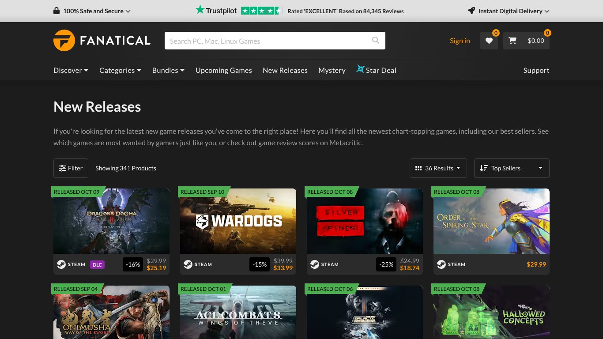Screen dimensions: 603x339
Task: Click the -16% discount badge
Action: (133, 264)
